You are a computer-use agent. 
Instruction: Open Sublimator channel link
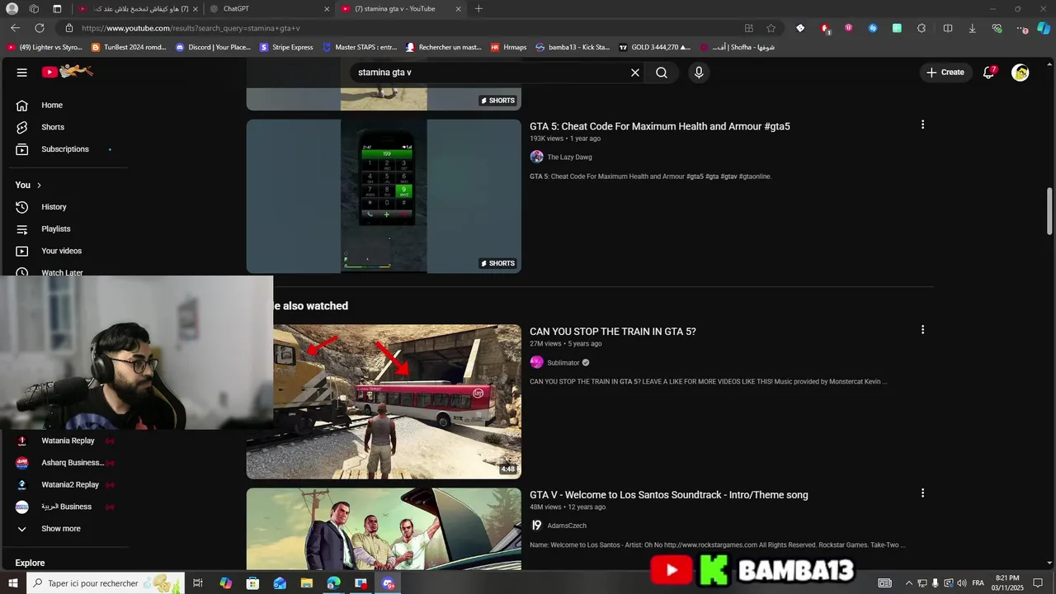click(x=563, y=363)
